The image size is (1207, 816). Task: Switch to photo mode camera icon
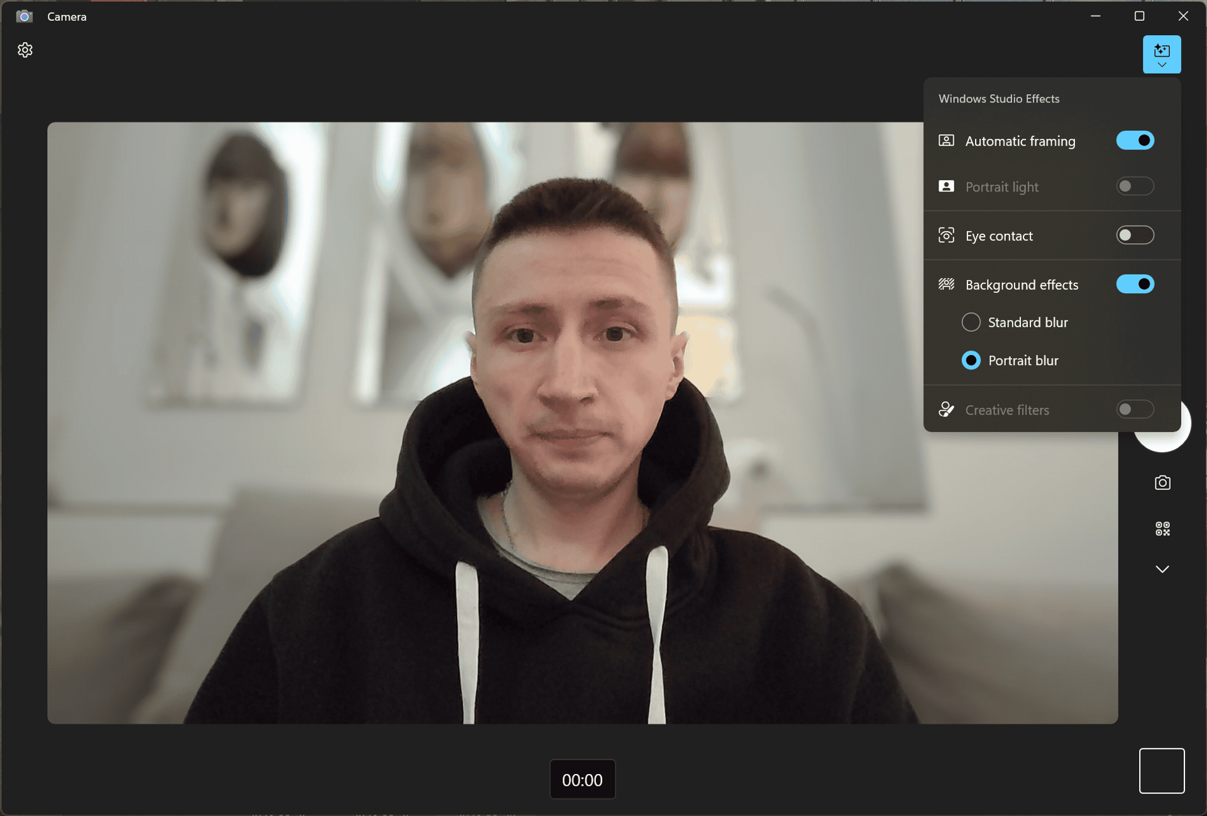(x=1162, y=482)
